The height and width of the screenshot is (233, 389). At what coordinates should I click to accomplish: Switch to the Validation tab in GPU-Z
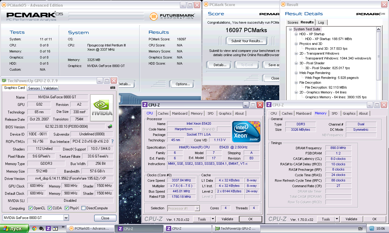(50, 88)
